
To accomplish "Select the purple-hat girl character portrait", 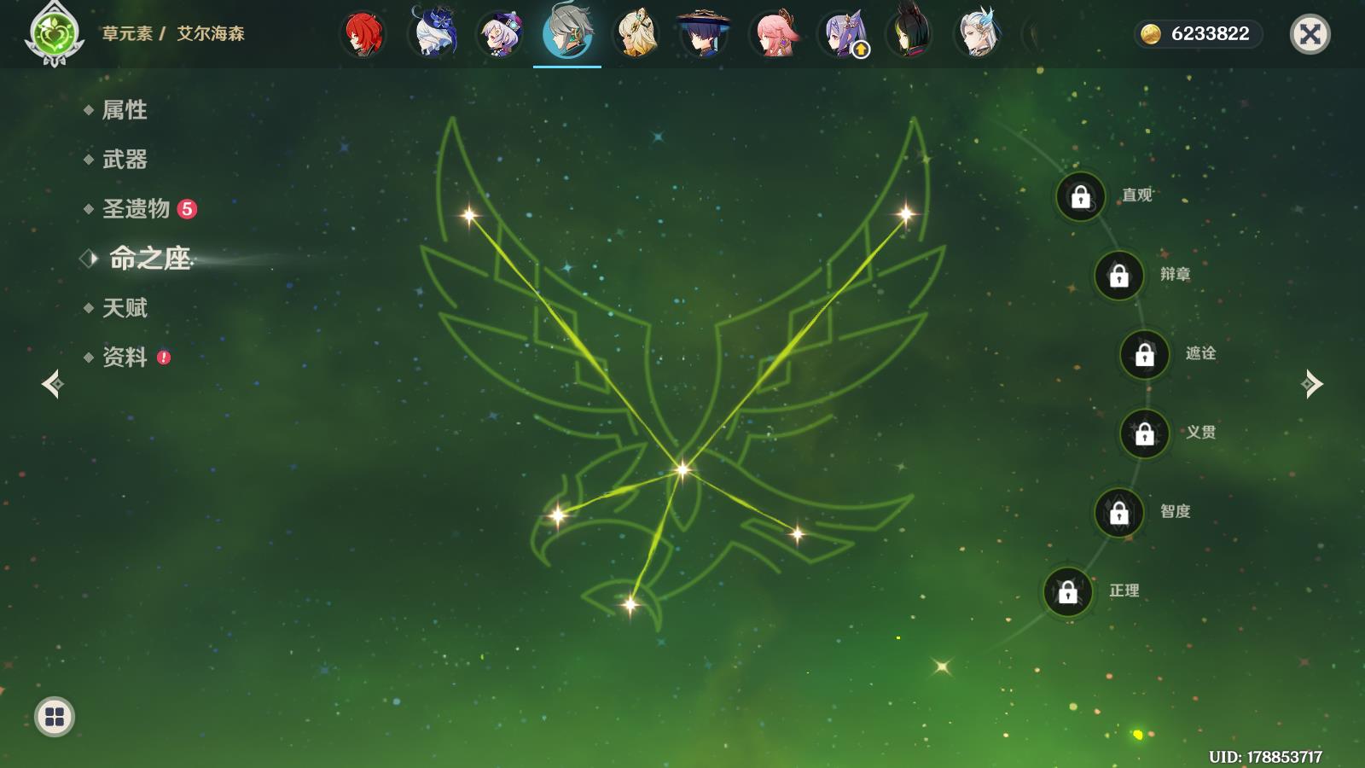I will click(500, 34).
